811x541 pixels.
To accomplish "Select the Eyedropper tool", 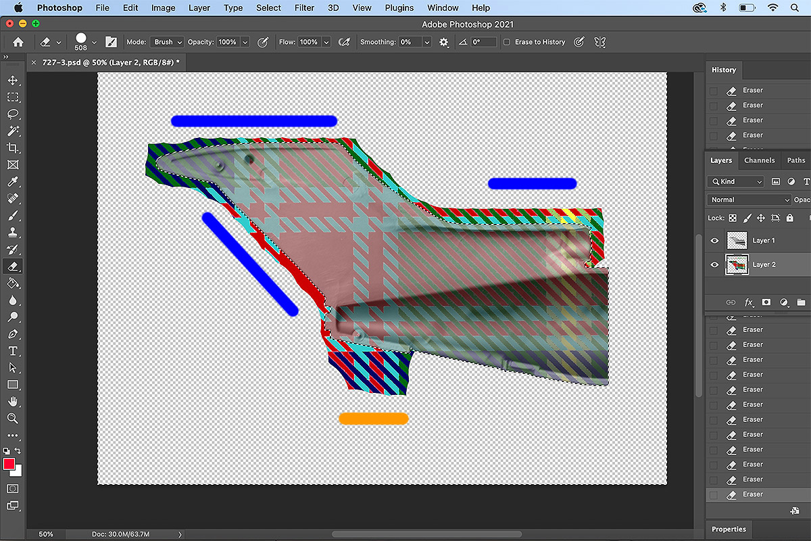I will click(x=13, y=182).
